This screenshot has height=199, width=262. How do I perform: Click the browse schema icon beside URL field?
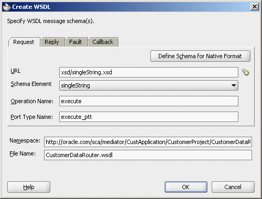(245, 72)
